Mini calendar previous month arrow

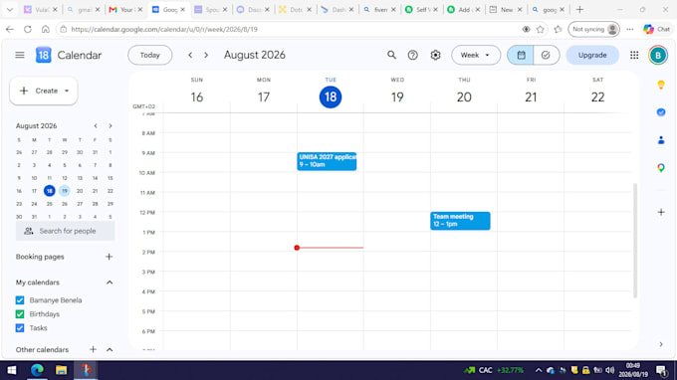[96, 126]
